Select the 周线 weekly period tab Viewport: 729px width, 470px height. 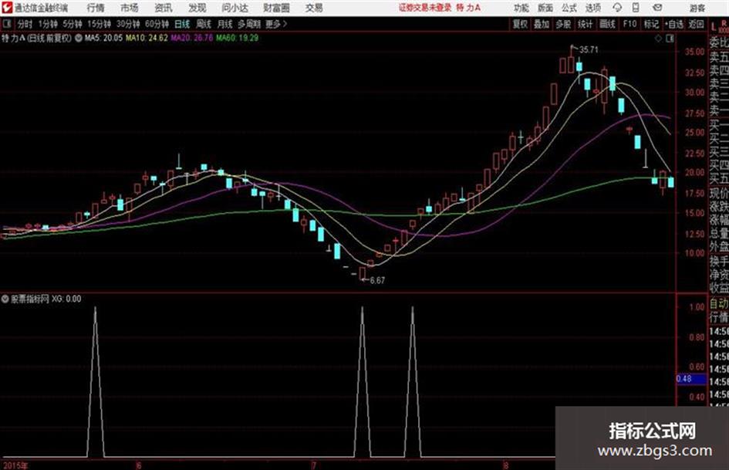[204, 24]
